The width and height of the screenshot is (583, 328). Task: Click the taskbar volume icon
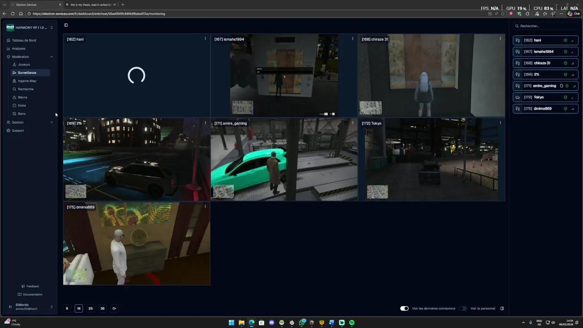(x=553, y=323)
